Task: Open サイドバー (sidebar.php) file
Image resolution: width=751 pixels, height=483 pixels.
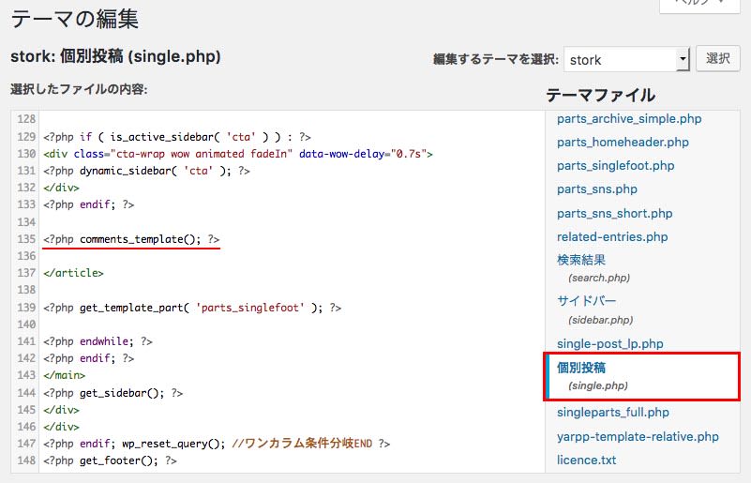Action: (594, 309)
